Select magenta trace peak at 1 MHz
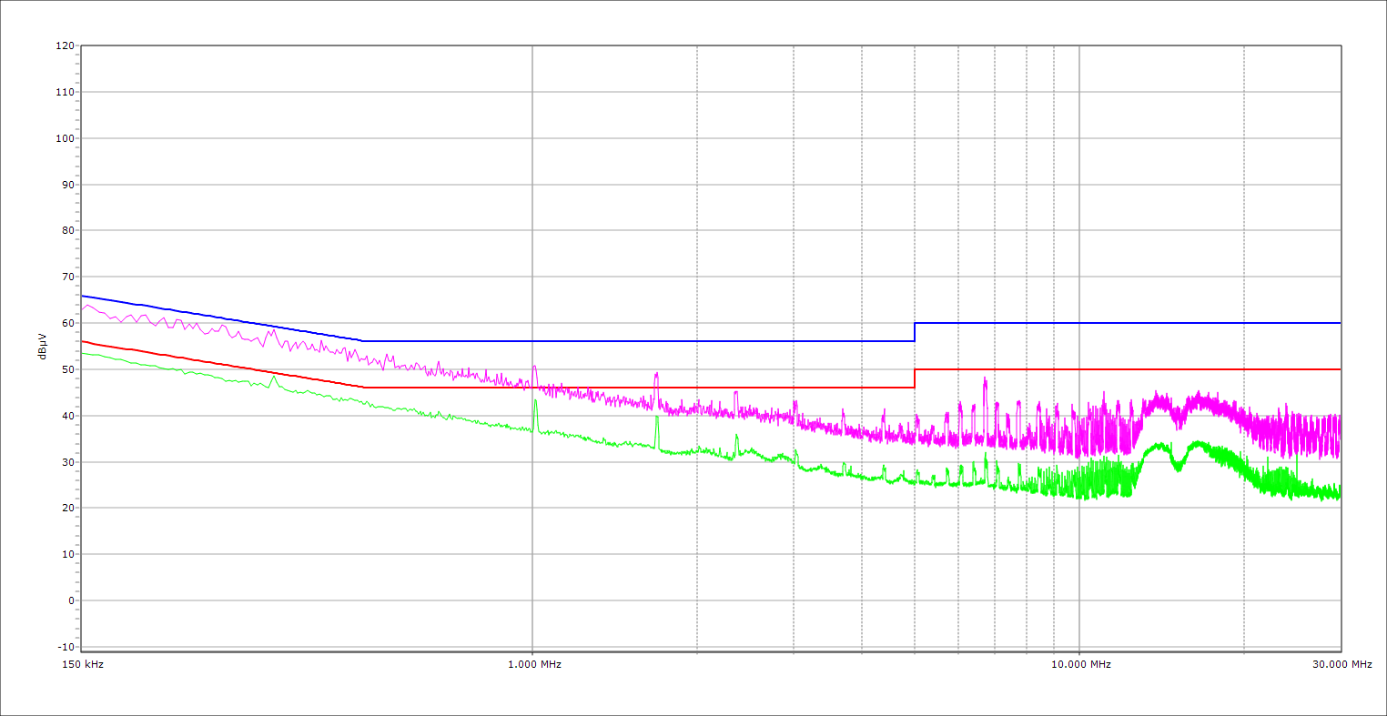This screenshot has width=1387, height=716. (534, 368)
